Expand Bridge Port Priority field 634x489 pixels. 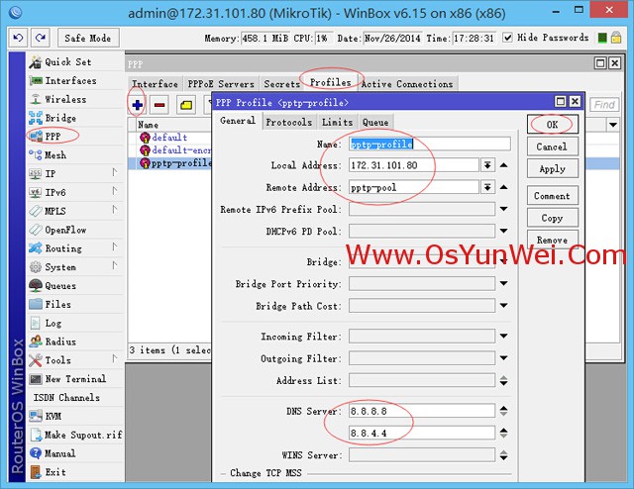point(504,283)
